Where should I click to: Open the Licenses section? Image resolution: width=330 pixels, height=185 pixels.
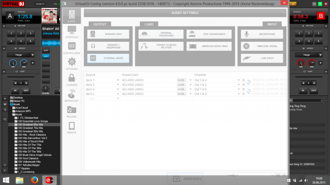click(71, 80)
